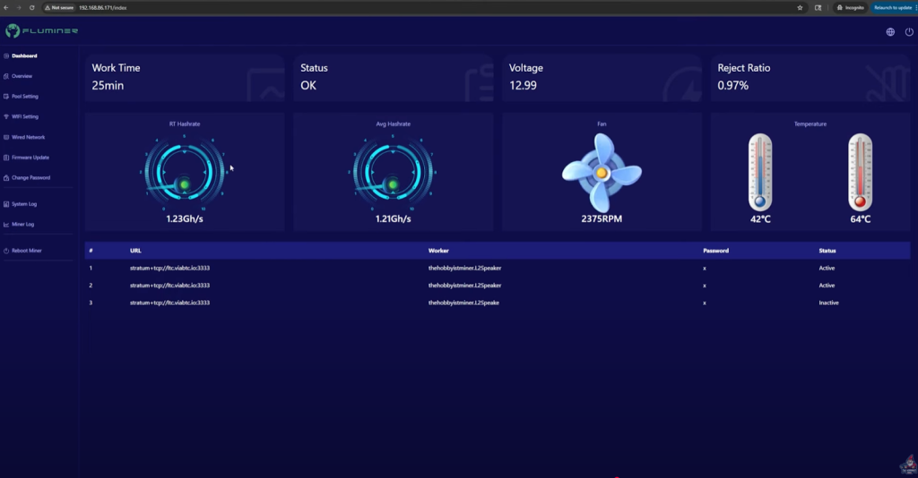Viewport: 918px width, 478px height.
Task: Open the Not secure site info dropdown
Action: [x=58, y=7]
